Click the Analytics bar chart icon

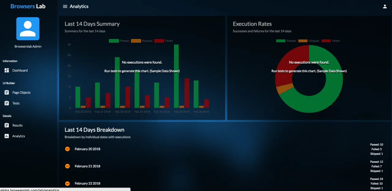click(7, 136)
